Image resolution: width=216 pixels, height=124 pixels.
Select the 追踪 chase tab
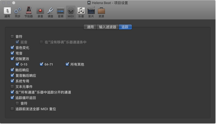pyautogui.click(x=125, y=27)
